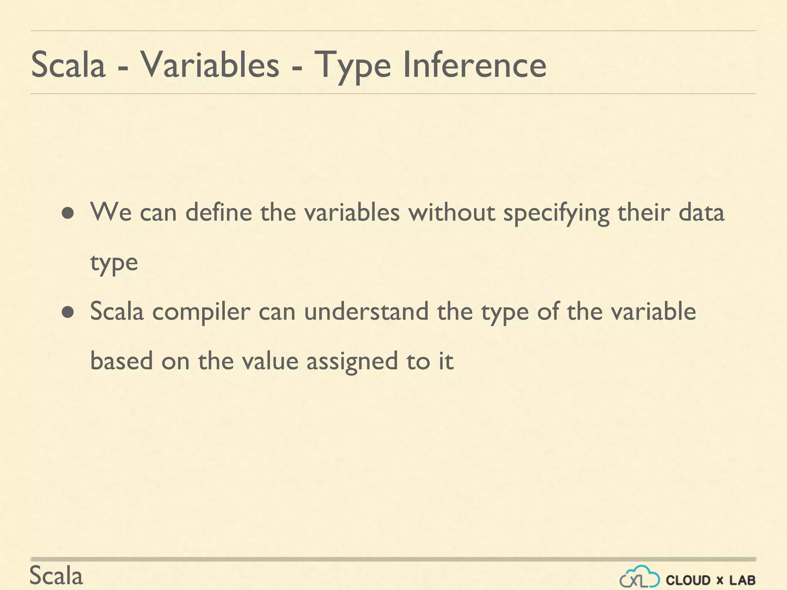Click the thin line above the title
Image resolution: width=787 pixels, height=590 pixels.
pos(393,31)
